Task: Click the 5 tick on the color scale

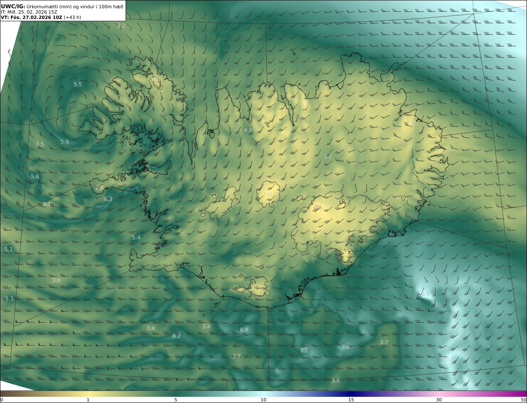Action: (x=176, y=400)
